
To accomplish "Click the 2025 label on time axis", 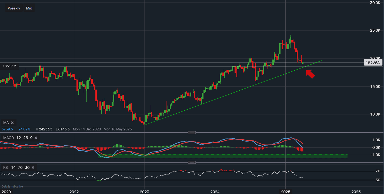I will pos(286,192).
